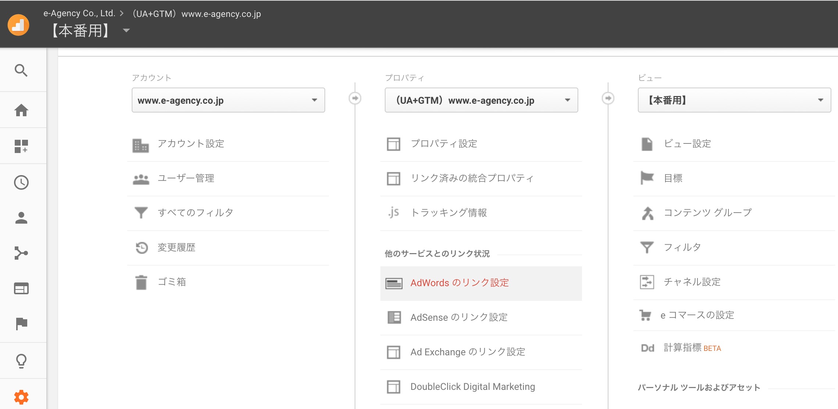Open Admin gear icon in sidebar
Screen dimensions: 838x409
click(21, 397)
